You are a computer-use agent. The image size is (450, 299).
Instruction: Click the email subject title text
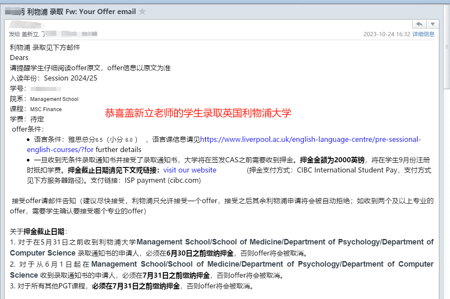(81, 11)
